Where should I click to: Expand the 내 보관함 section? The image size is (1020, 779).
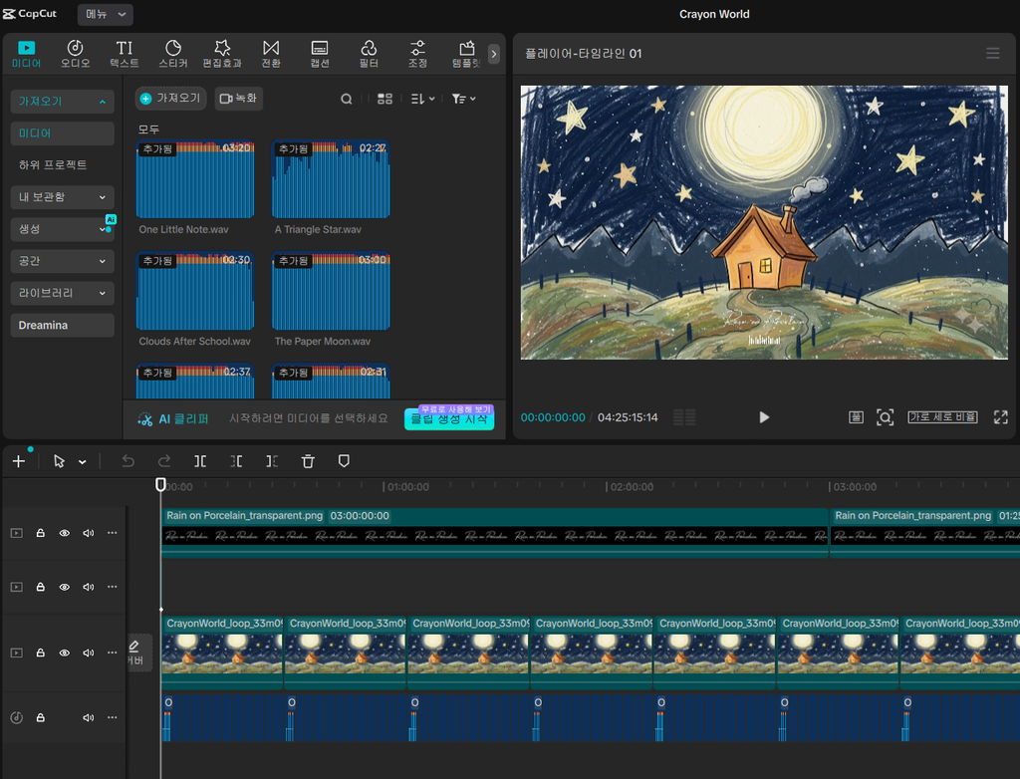click(63, 196)
